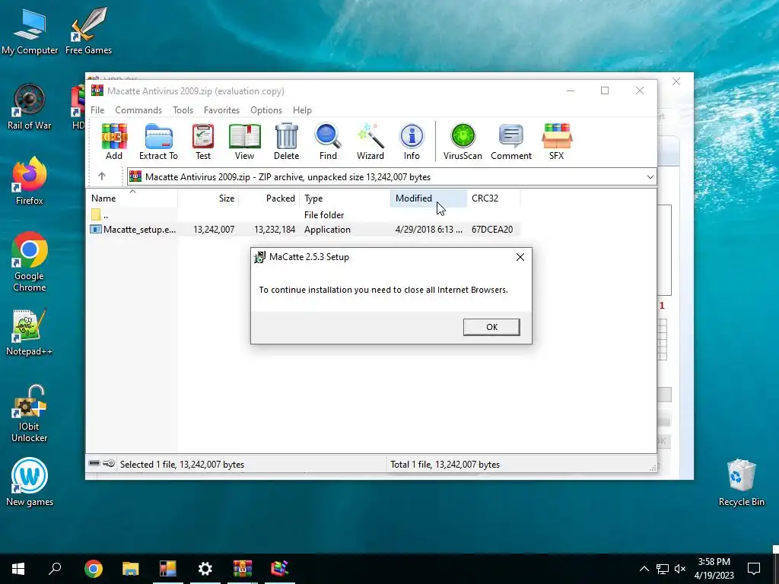
Task: Open the Help menu
Action: tap(302, 110)
